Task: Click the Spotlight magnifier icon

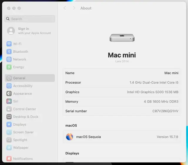Action: click(x=9, y=140)
